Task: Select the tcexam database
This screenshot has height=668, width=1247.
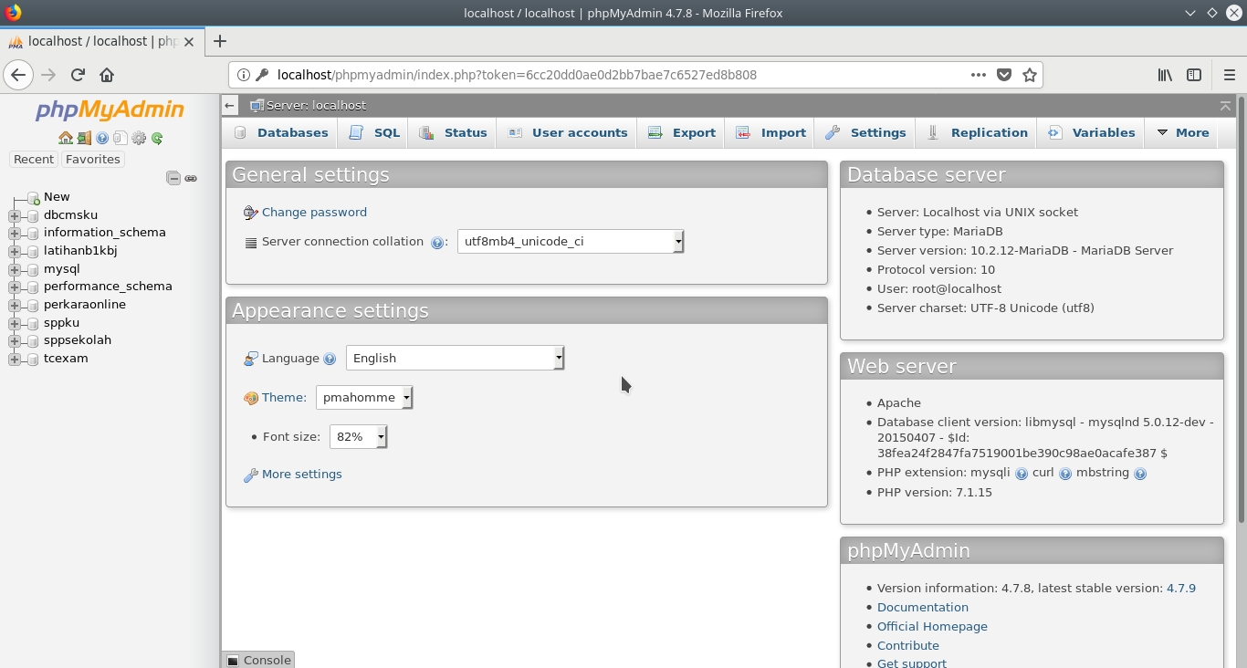Action: coord(66,358)
